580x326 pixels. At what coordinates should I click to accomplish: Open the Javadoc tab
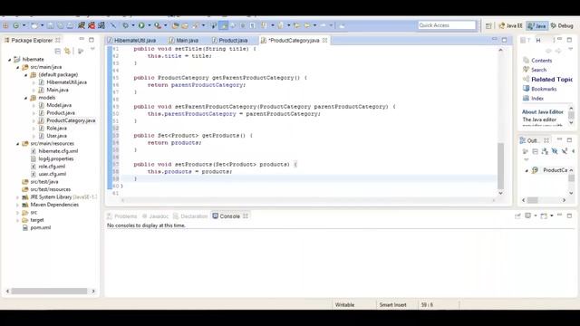click(155, 216)
